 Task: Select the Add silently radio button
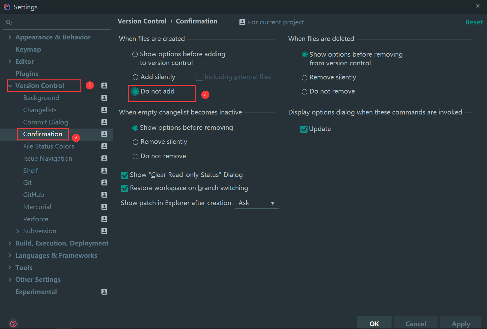point(136,77)
